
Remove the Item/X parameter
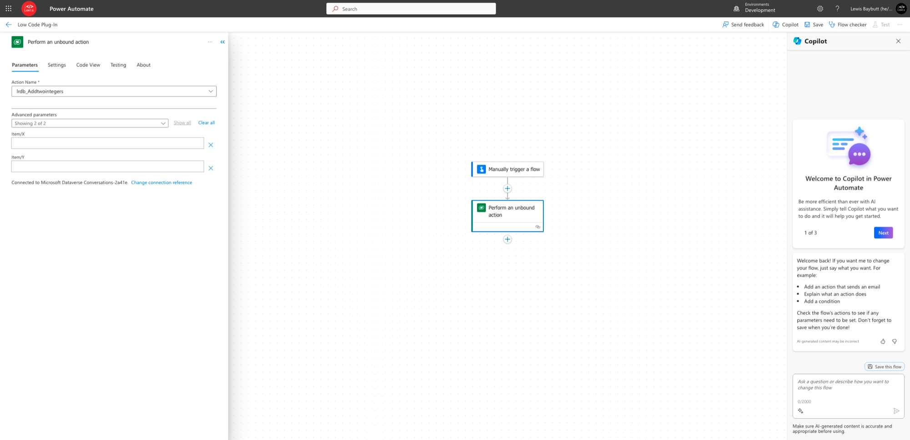click(211, 145)
